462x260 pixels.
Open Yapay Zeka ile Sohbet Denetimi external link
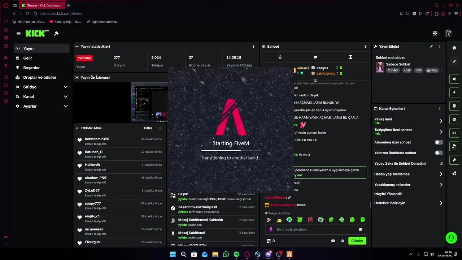(441, 164)
